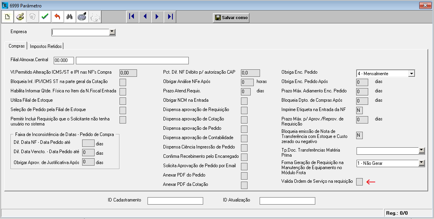Screen dimensions: 434x219
Task: Click Obrigar Aprov. de Justificativa Após field
Action: (88, 162)
